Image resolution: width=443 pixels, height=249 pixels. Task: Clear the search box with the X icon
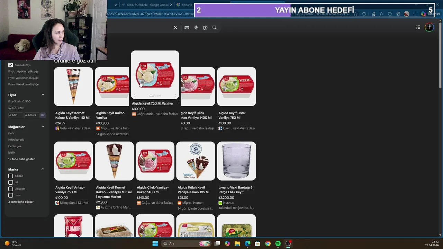pyautogui.click(x=175, y=28)
